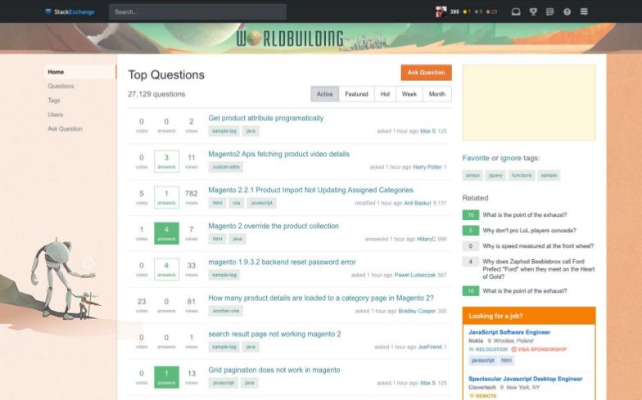Viewport: 642px width, 400px height.
Task: Open Users in left navigation
Action: pos(56,115)
